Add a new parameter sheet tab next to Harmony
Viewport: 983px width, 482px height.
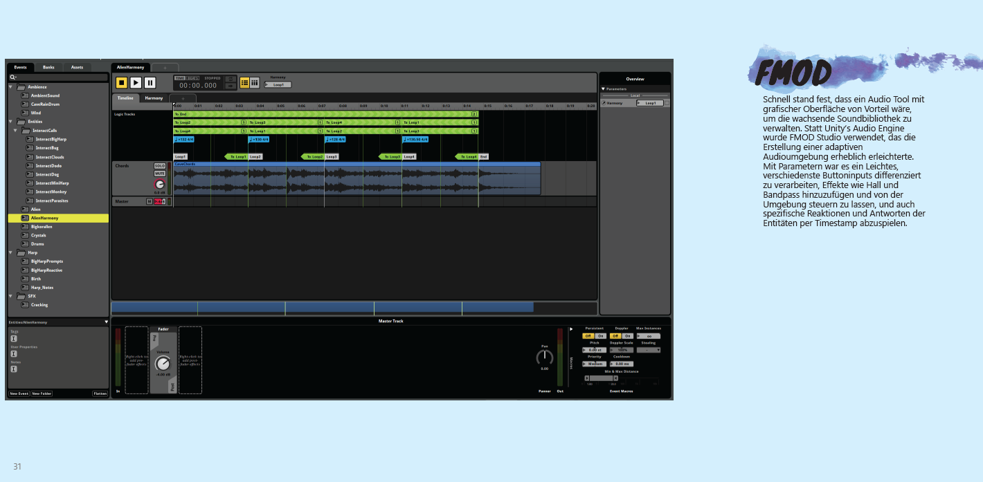click(x=183, y=98)
